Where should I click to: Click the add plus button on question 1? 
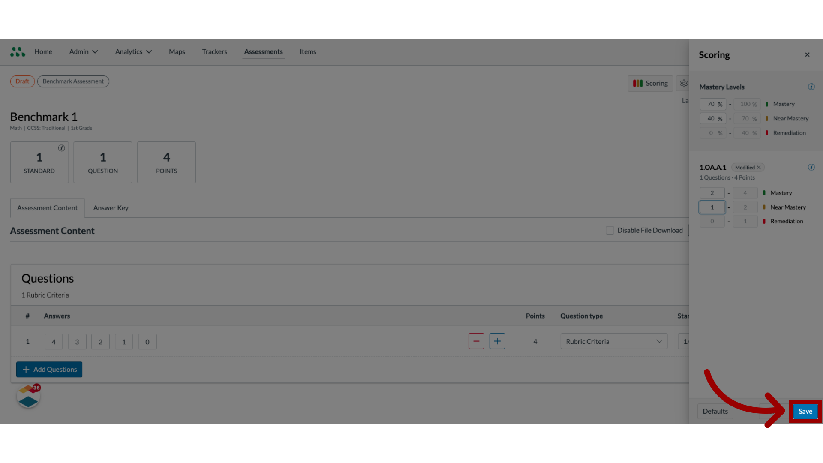click(x=497, y=341)
